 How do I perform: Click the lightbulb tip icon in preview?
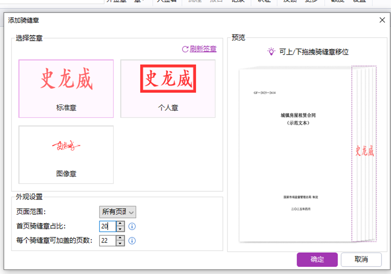pyautogui.click(x=271, y=52)
